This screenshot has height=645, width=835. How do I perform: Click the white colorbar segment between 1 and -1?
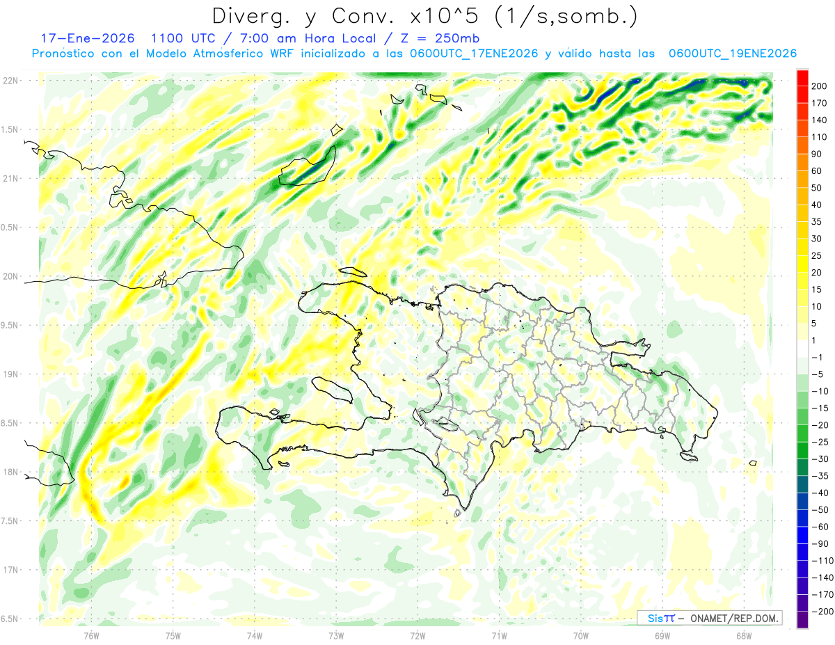(x=802, y=349)
